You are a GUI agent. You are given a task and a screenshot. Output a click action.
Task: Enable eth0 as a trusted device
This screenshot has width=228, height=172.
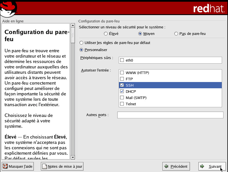[122, 60]
